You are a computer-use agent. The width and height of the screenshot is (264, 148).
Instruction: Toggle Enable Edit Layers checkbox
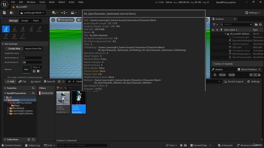pyautogui.click(x=24, y=53)
